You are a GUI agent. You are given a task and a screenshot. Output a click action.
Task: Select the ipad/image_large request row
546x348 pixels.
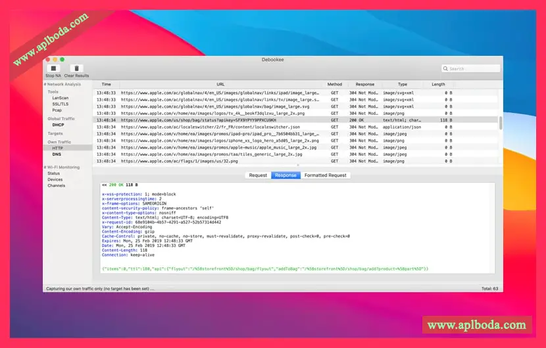(295, 93)
